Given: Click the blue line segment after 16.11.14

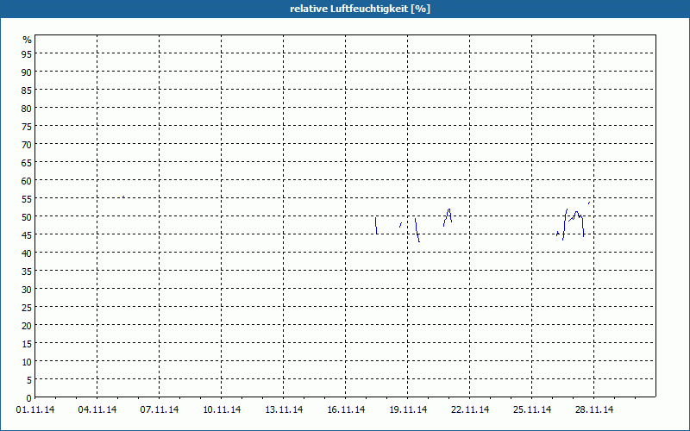Looking at the screenshot, I should click(376, 225).
